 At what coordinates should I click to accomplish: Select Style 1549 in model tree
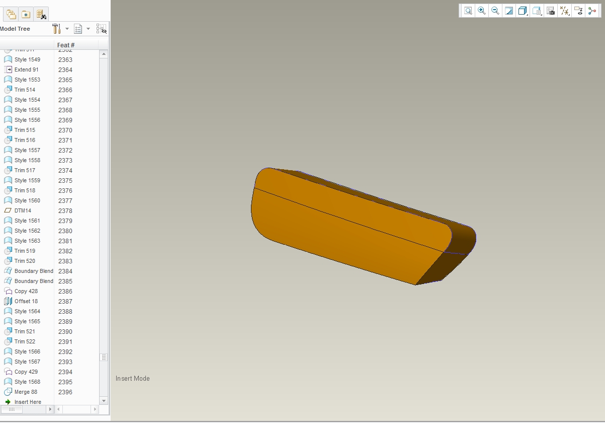coord(27,59)
